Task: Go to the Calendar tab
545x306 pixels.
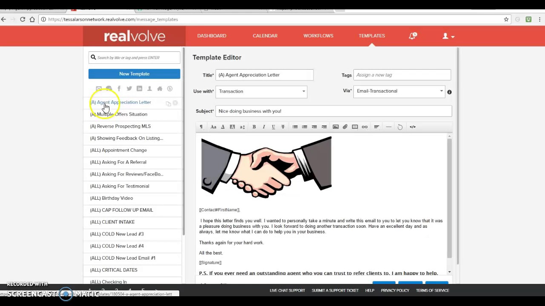Action: pos(265,36)
